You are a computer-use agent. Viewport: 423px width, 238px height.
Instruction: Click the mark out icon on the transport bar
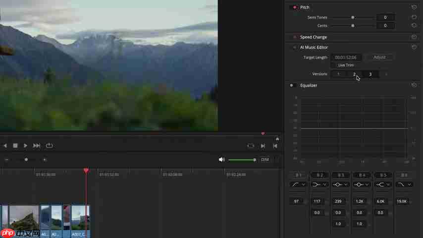coord(275,146)
